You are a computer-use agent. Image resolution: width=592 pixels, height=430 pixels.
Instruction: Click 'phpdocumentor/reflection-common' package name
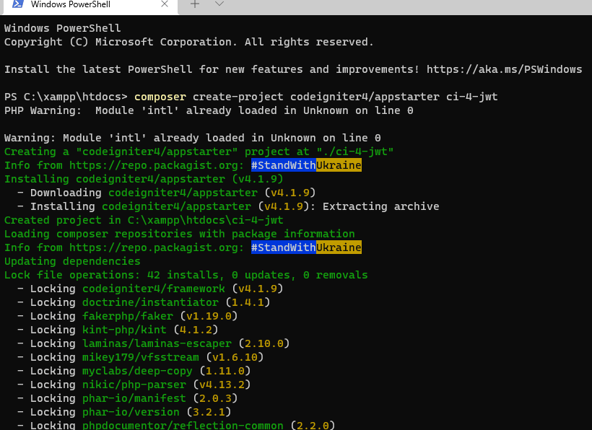[183, 426]
